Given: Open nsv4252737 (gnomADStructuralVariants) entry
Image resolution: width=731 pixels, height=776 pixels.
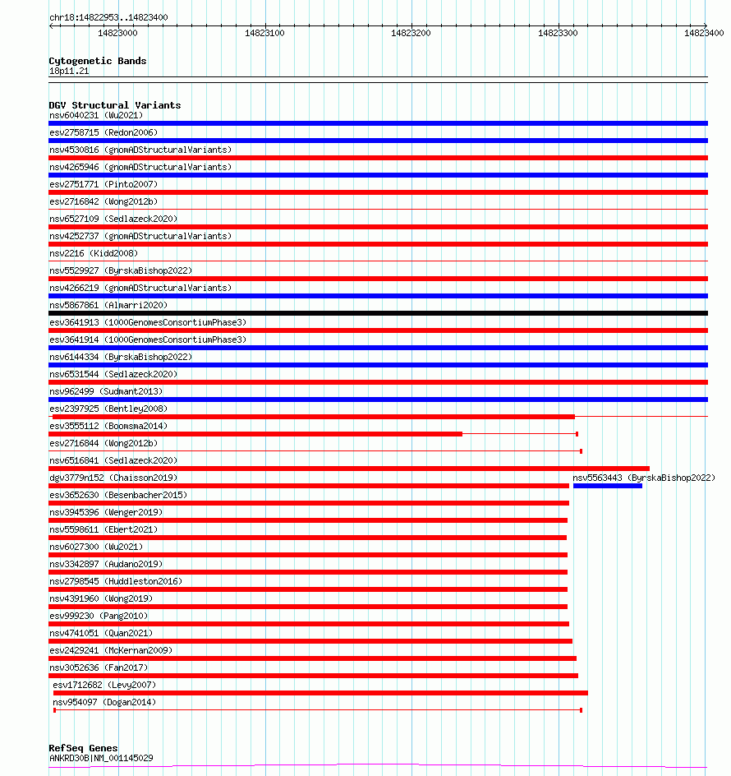Looking at the screenshot, I should [x=140, y=236].
